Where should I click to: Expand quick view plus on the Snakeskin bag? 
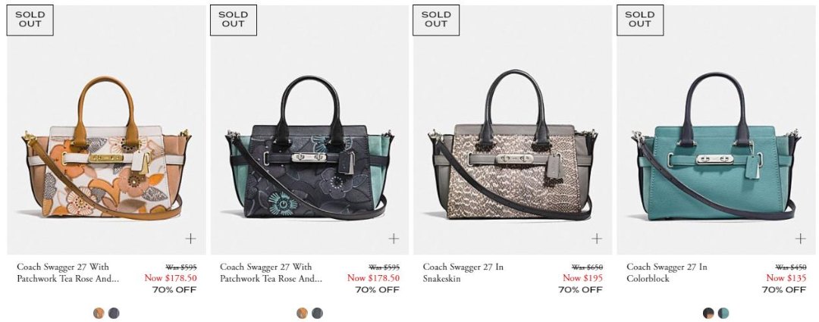[597, 239]
